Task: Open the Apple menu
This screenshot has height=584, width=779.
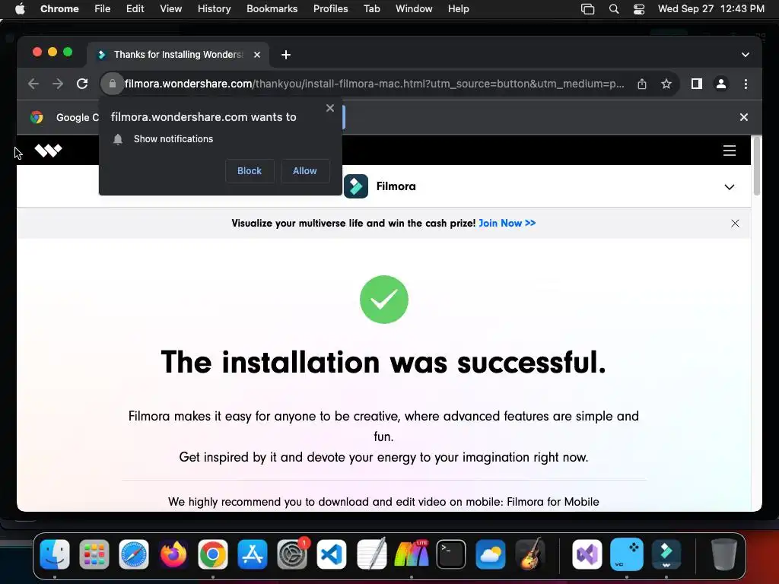Action: pos(20,9)
